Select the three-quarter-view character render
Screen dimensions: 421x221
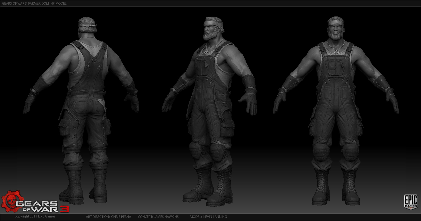[x=210, y=111]
